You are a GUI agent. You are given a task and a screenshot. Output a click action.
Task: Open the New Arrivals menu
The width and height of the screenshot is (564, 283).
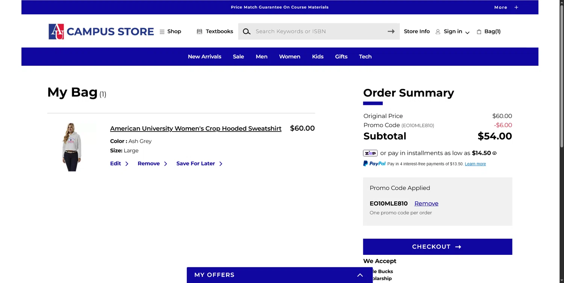[205, 57]
